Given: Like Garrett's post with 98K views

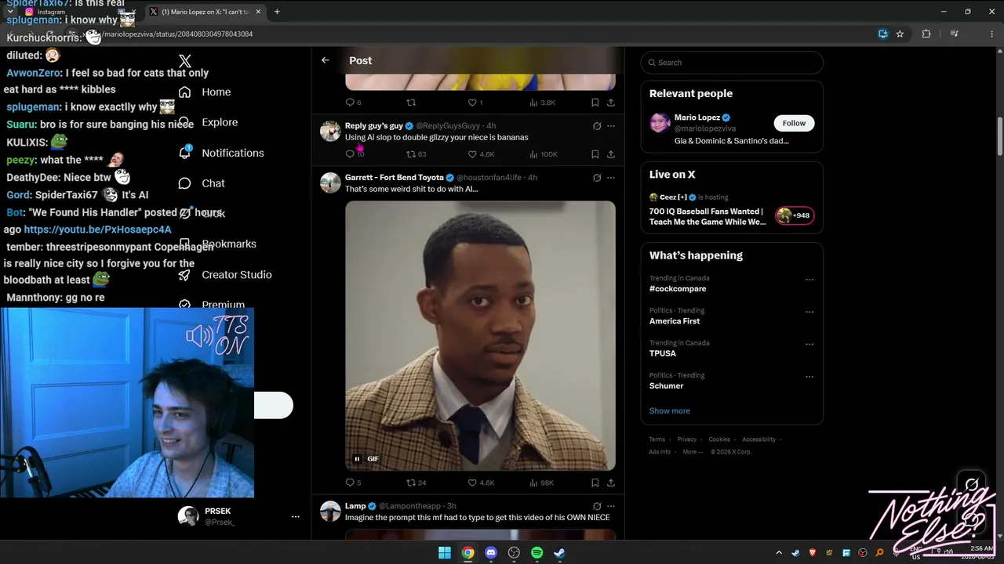Looking at the screenshot, I should [x=481, y=483].
